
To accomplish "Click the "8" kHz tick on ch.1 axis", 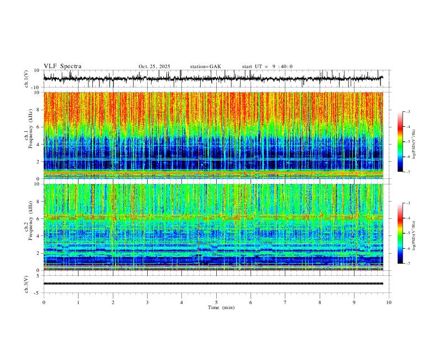I will pyautogui.click(x=38, y=110).
